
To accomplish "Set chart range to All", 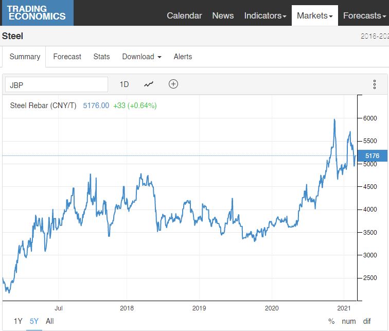I will click(x=49, y=321).
